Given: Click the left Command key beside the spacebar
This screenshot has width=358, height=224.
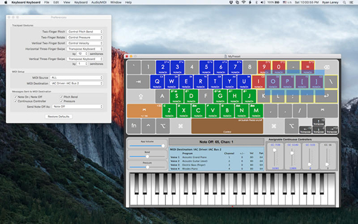Looking at the screenshot, I should [x=180, y=125].
